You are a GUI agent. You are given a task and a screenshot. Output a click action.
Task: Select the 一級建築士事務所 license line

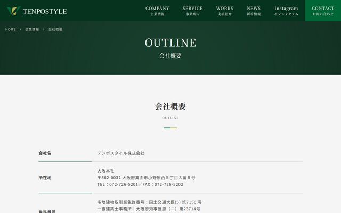point(149,209)
